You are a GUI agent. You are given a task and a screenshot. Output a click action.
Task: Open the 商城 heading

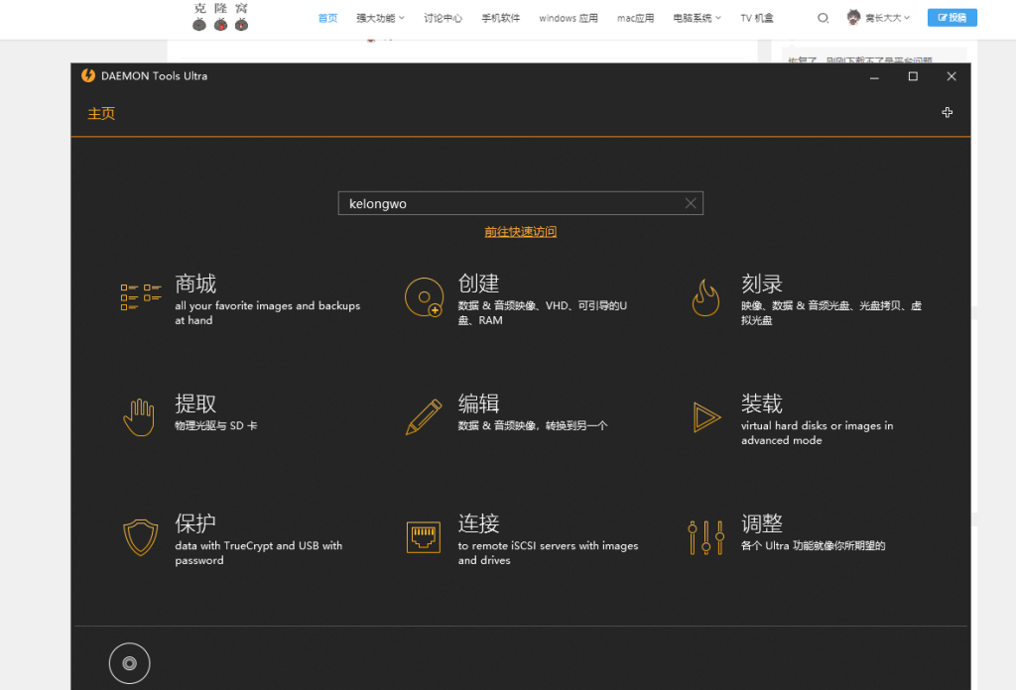point(195,284)
